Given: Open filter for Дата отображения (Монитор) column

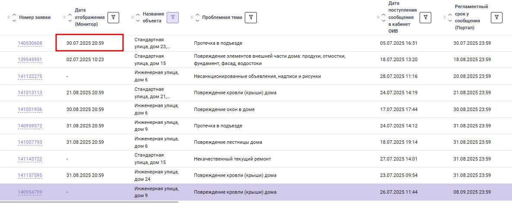Looking at the screenshot, I should [113, 18].
